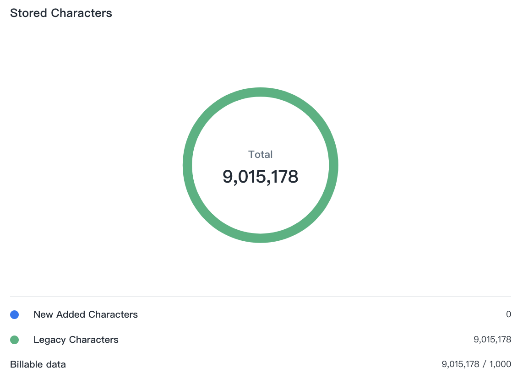Click the New Added Characters value 0
This screenshot has width=523, height=379.
[508, 315]
